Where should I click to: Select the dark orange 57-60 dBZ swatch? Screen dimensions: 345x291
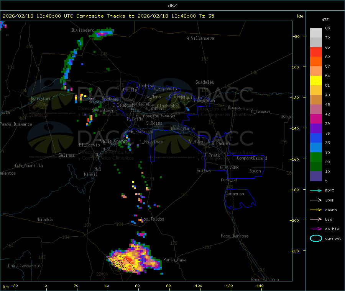tap(316, 62)
